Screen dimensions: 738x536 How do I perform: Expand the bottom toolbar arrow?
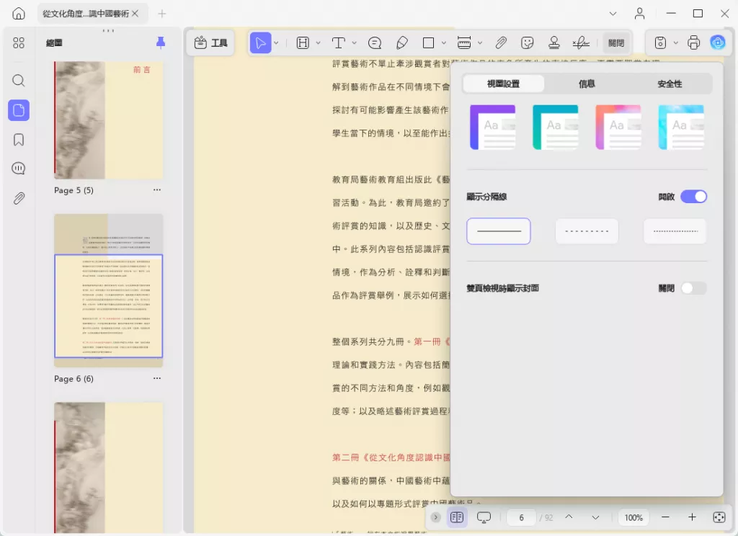pos(435,518)
